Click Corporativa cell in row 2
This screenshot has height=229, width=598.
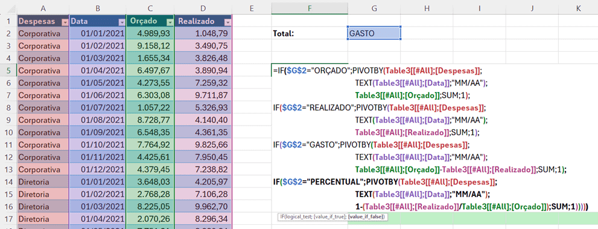(43, 34)
